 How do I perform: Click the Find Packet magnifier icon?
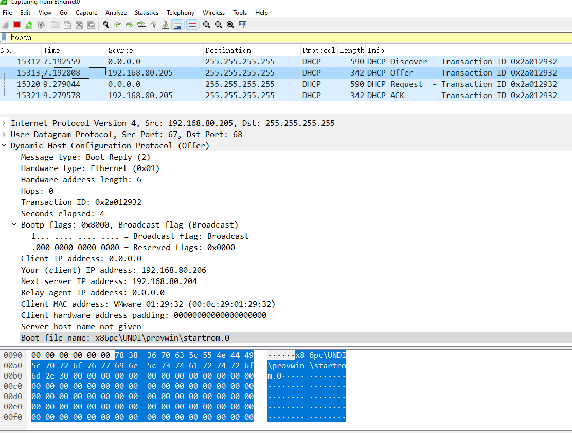tap(106, 25)
